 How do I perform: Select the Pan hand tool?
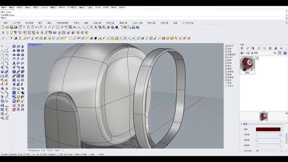(x=41, y=27)
